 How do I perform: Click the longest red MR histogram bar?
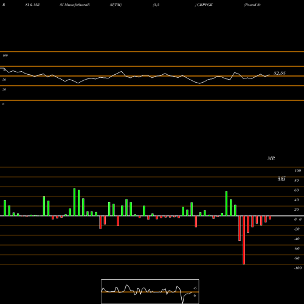click(244, 240)
